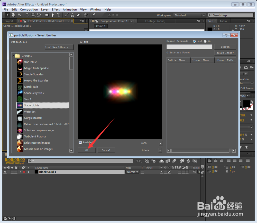Toggle the Enable checkbox under preview
The height and width of the screenshot is (223, 257).
click(x=80, y=142)
